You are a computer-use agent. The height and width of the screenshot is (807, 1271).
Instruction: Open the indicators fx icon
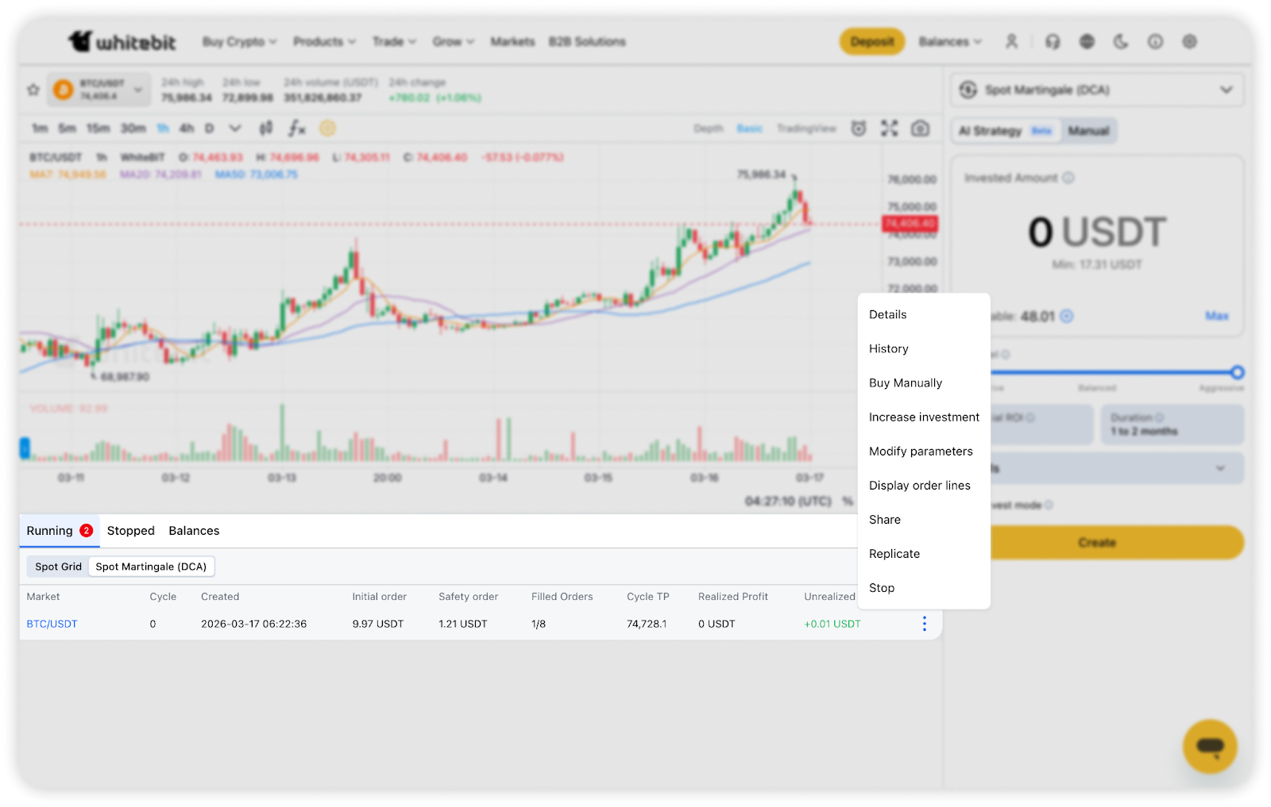point(296,128)
